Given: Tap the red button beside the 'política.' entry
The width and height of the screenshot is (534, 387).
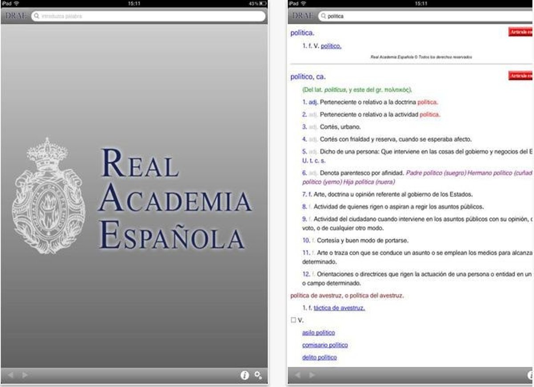Looking at the screenshot, I should click(x=521, y=32).
